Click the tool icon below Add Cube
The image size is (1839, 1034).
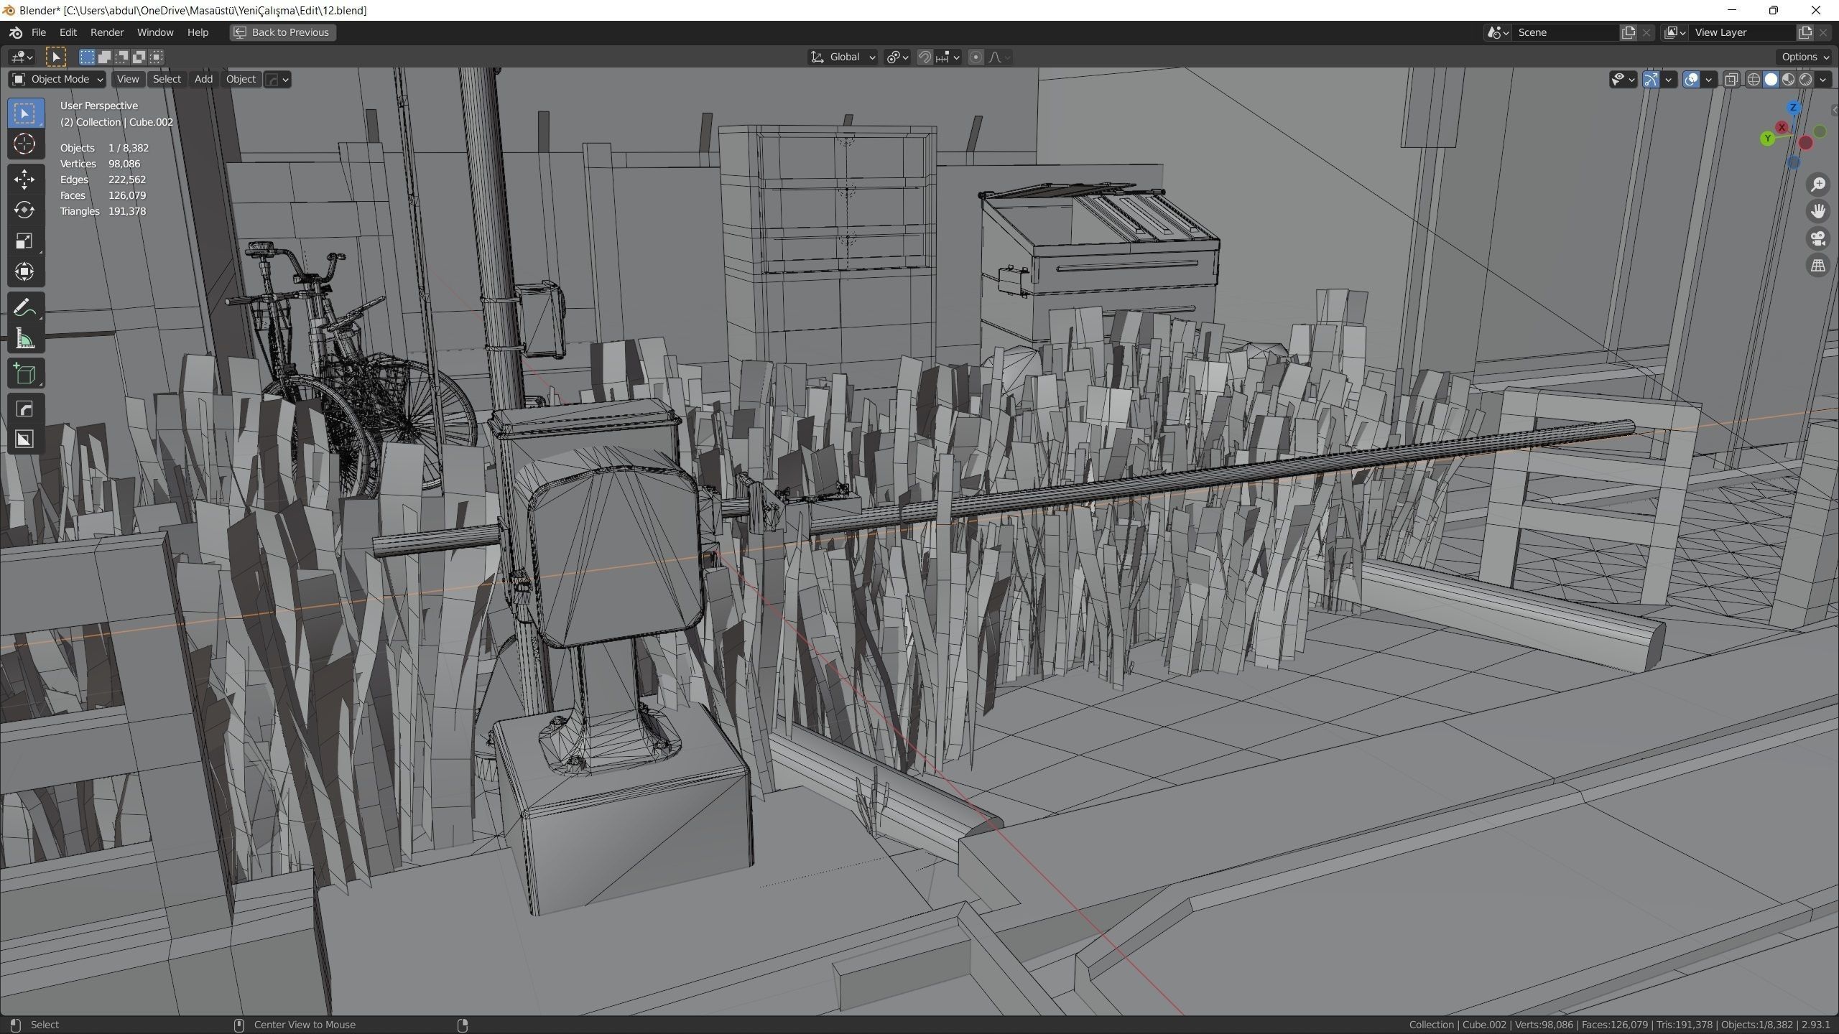click(x=24, y=409)
